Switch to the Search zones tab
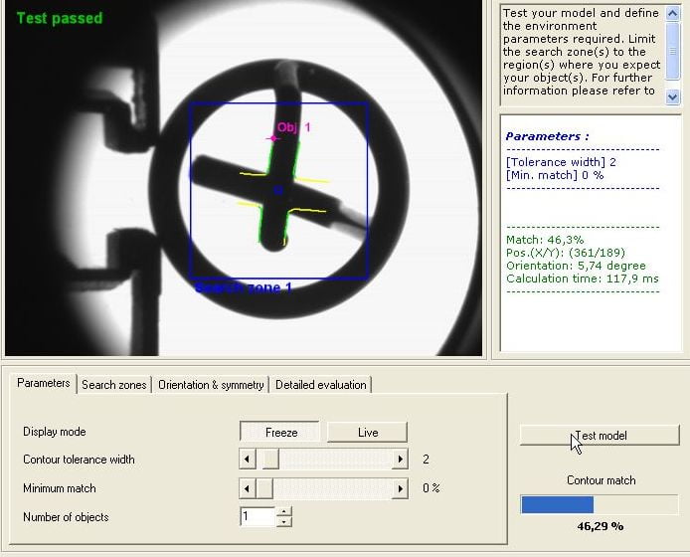 click(113, 385)
